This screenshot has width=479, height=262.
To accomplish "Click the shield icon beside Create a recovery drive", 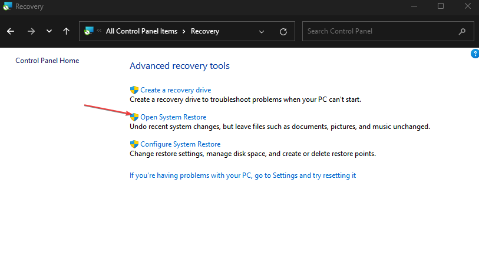I will point(134,90).
